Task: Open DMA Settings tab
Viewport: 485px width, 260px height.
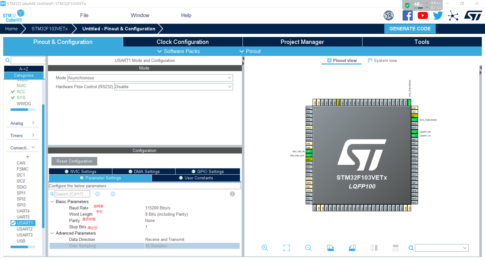Action: click(144, 171)
